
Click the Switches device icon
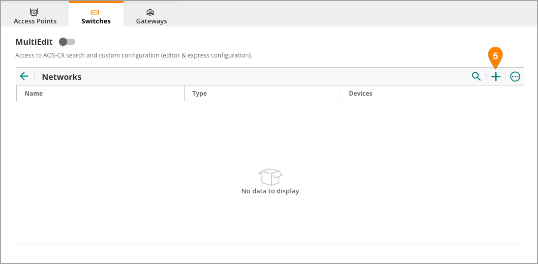pyautogui.click(x=95, y=13)
